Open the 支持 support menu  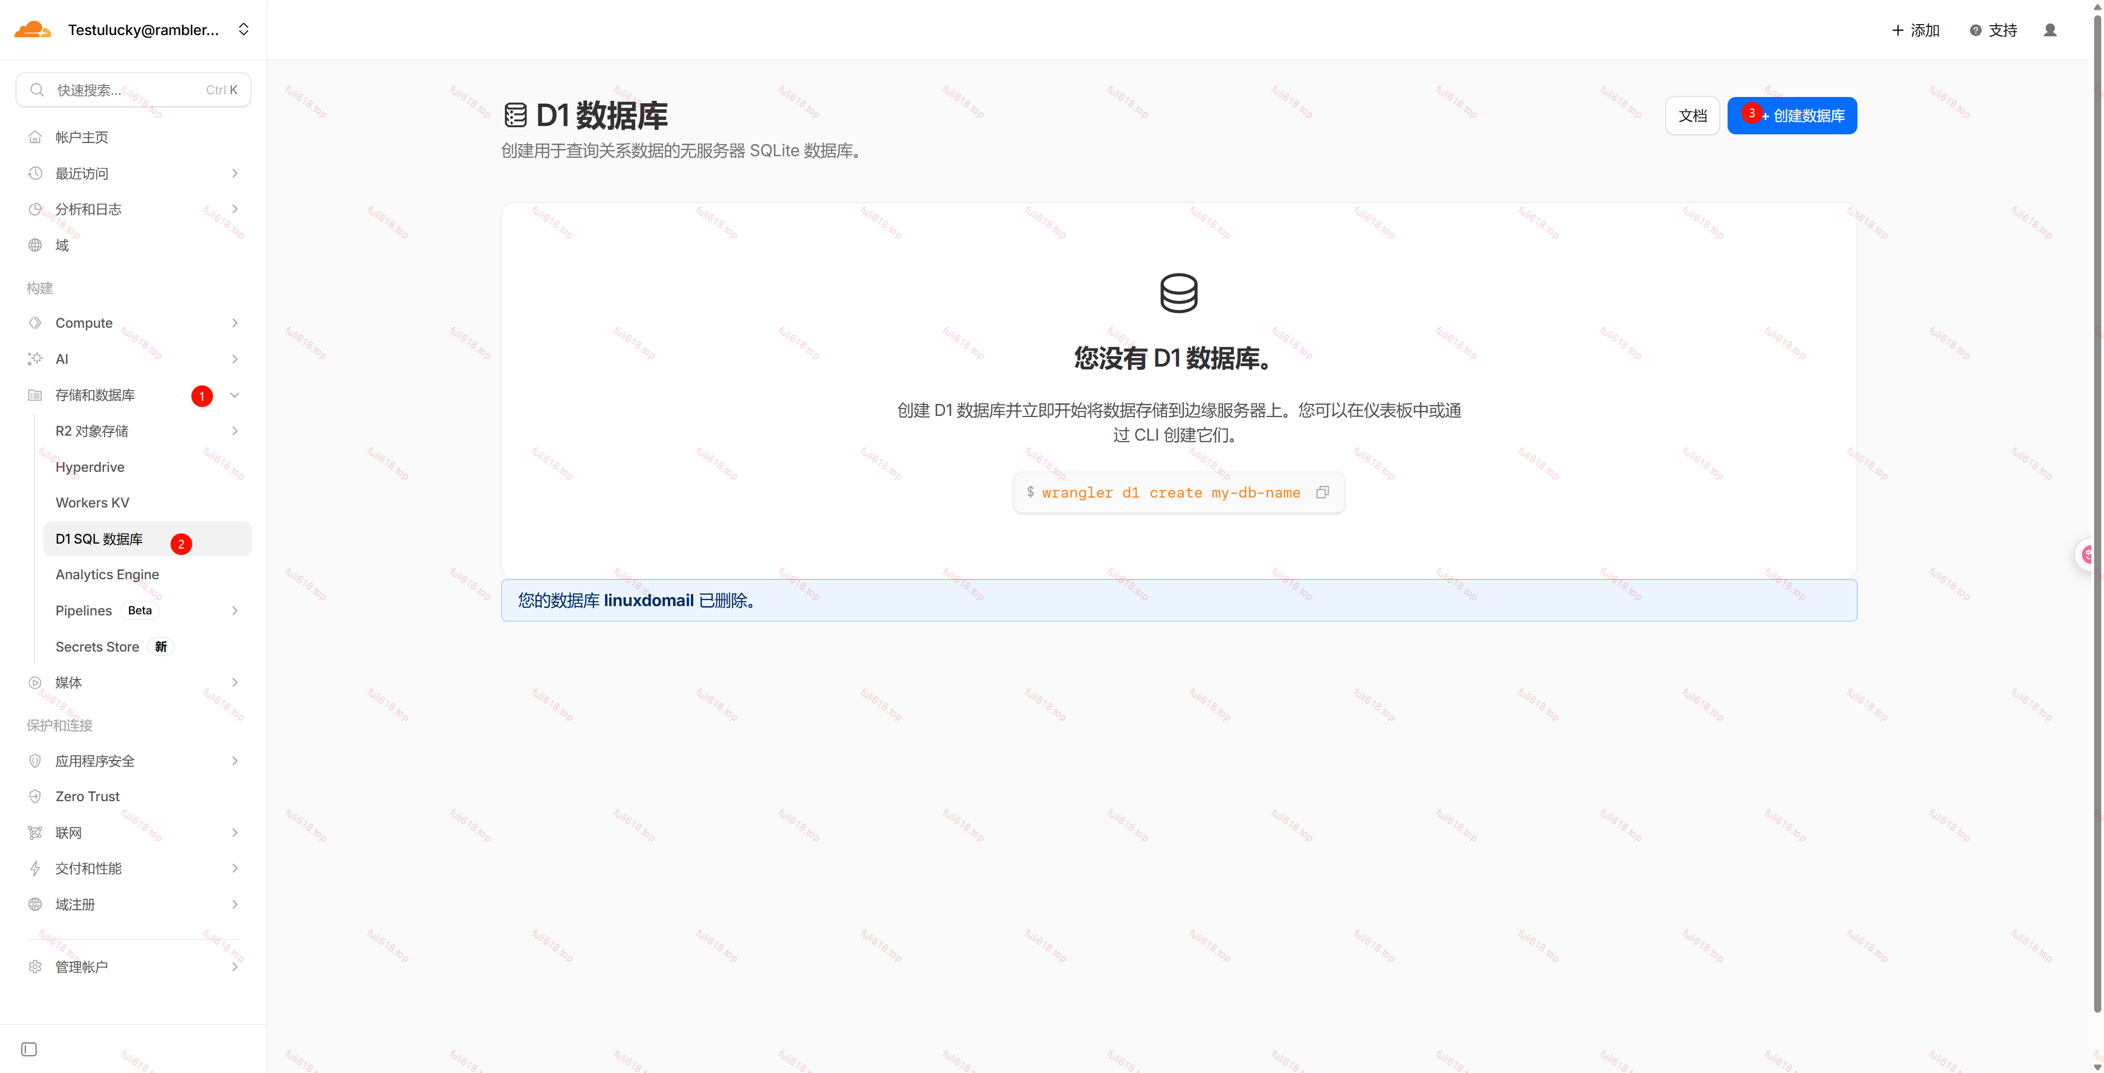coord(1994,30)
